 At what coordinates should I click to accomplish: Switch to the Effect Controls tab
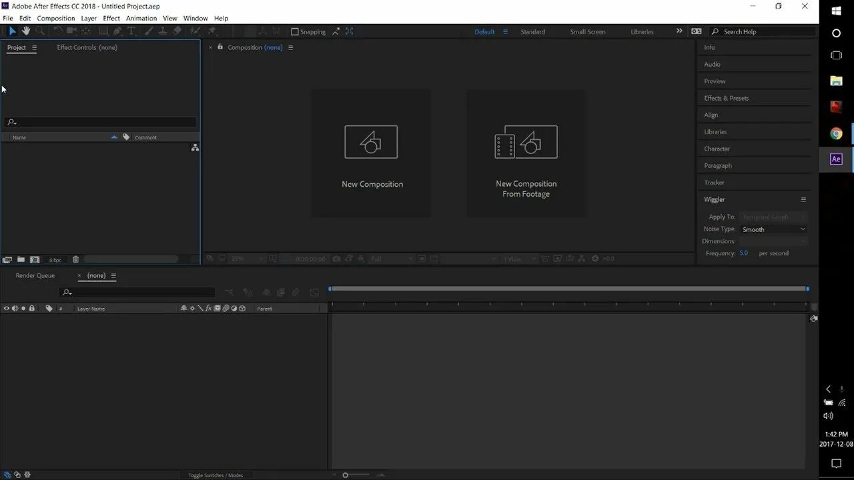87,47
